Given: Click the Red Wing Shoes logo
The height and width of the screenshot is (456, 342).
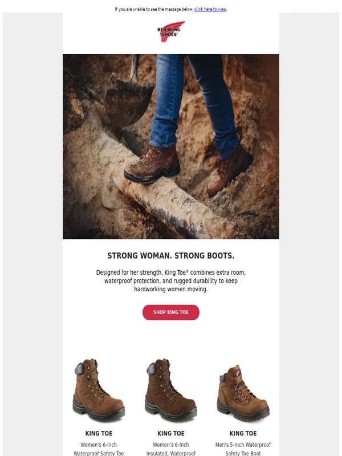Looking at the screenshot, I should [x=171, y=31].
